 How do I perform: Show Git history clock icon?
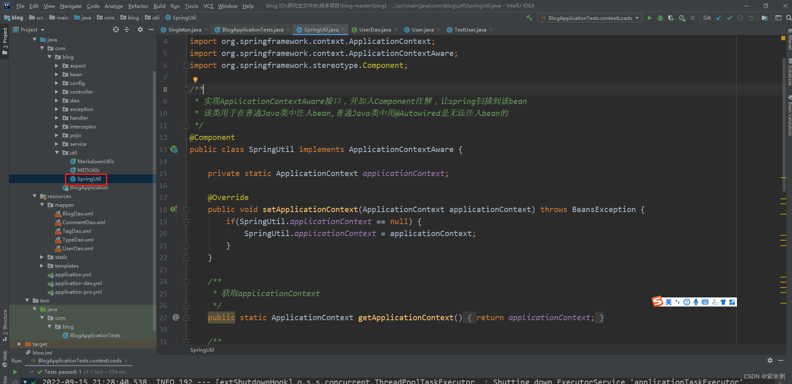pyautogui.click(x=740, y=18)
